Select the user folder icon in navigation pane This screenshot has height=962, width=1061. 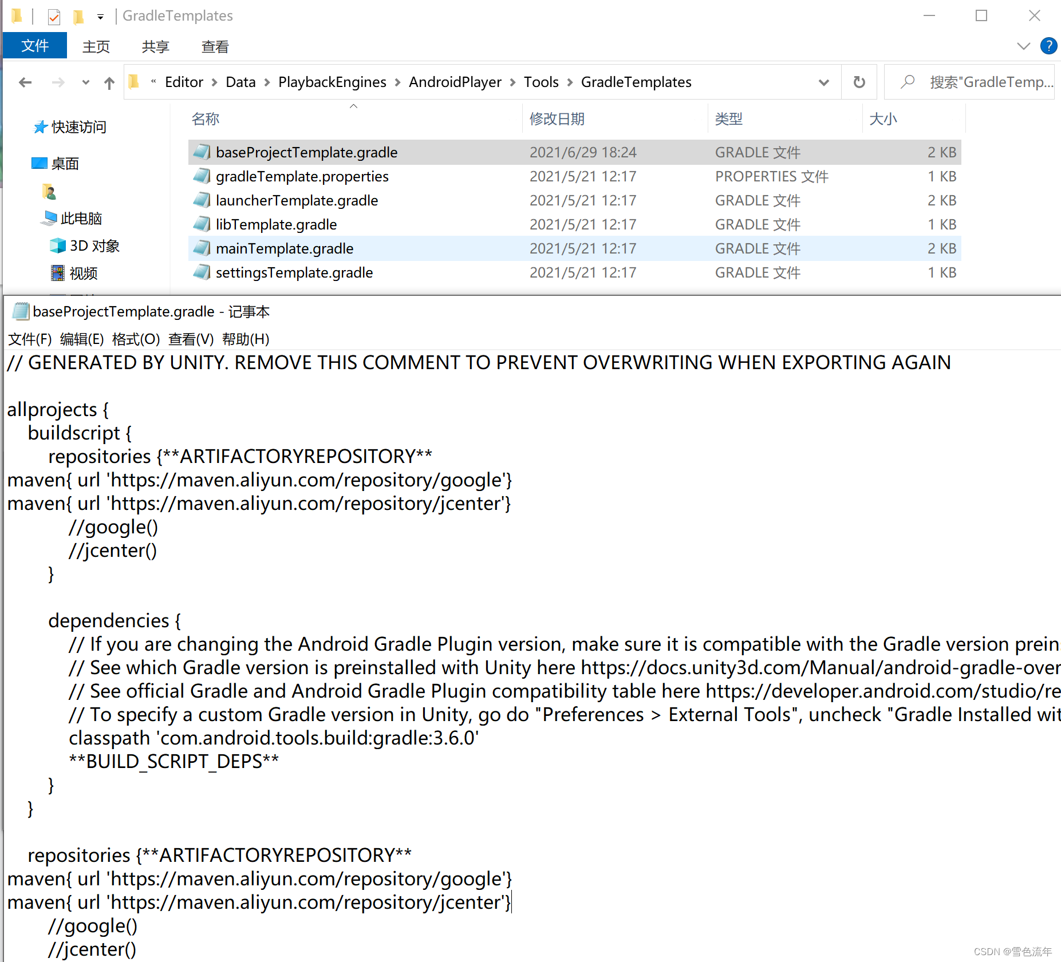(49, 192)
